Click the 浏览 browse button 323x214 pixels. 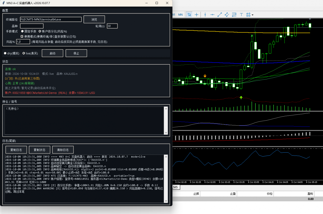pyautogui.click(x=94, y=19)
